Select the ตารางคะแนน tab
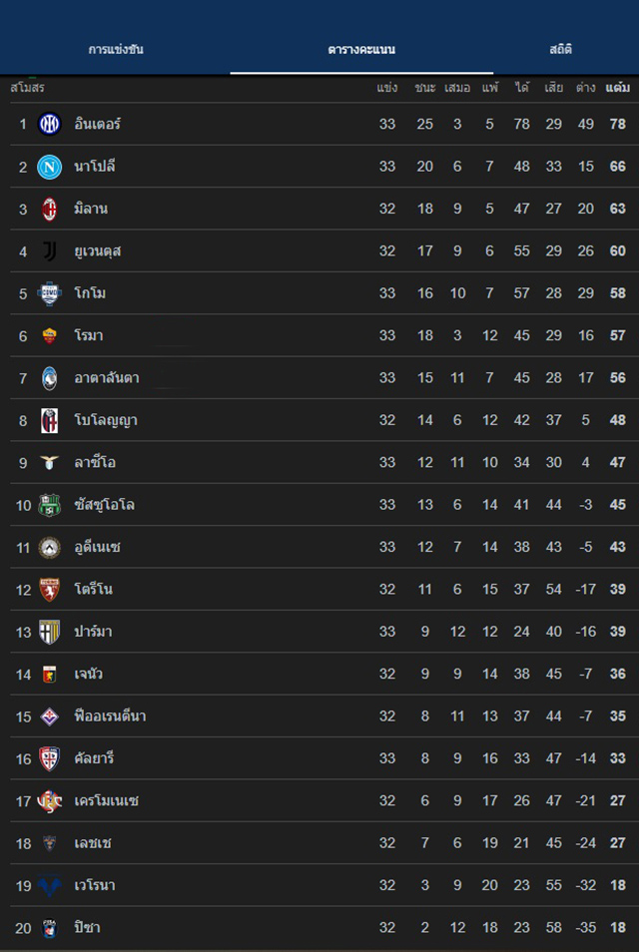Screen dimensions: 639x952 pos(361,49)
